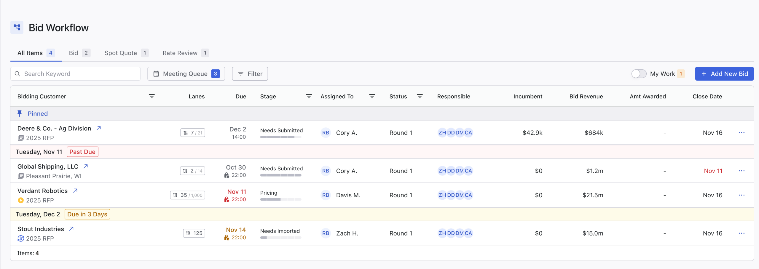Click Deere Needs Submitted progress bar

(281, 137)
